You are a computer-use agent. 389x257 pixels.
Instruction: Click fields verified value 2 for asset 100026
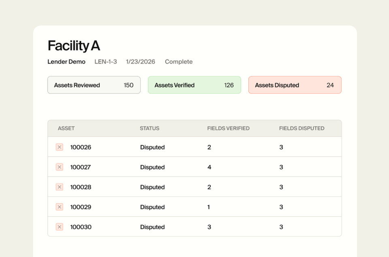click(209, 147)
